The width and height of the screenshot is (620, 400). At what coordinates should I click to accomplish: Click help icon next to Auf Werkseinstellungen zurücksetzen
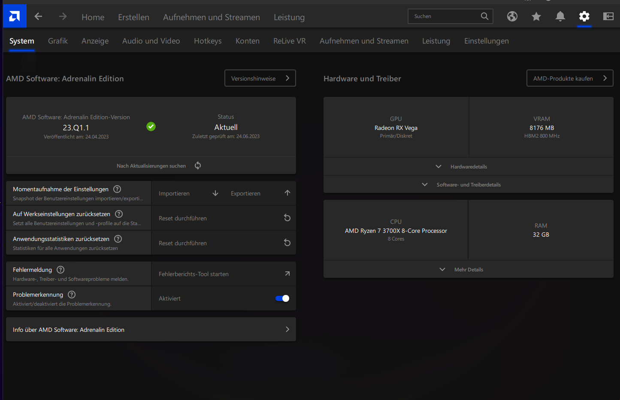(119, 214)
